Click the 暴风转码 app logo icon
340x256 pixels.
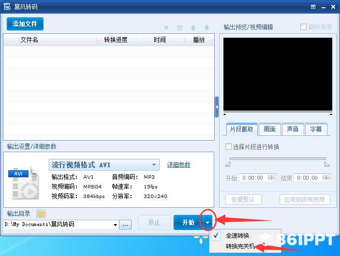[x=7, y=7]
